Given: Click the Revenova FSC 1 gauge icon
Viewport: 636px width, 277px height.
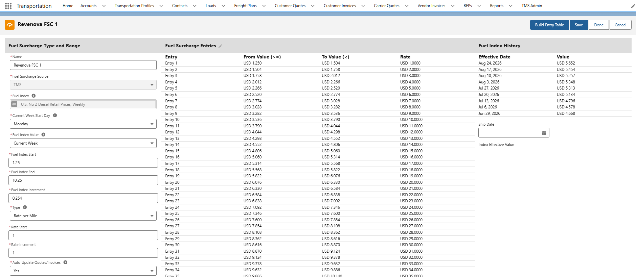Looking at the screenshot, I should pyautogui.click(x=9, y=25).
